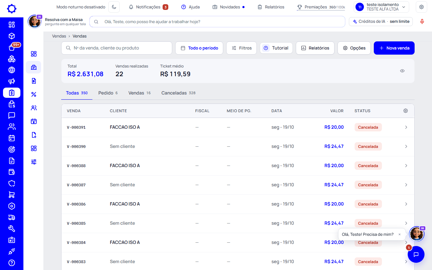Open the Tutorial button
The height and width of the screenshot is (270, 432).
276,48
